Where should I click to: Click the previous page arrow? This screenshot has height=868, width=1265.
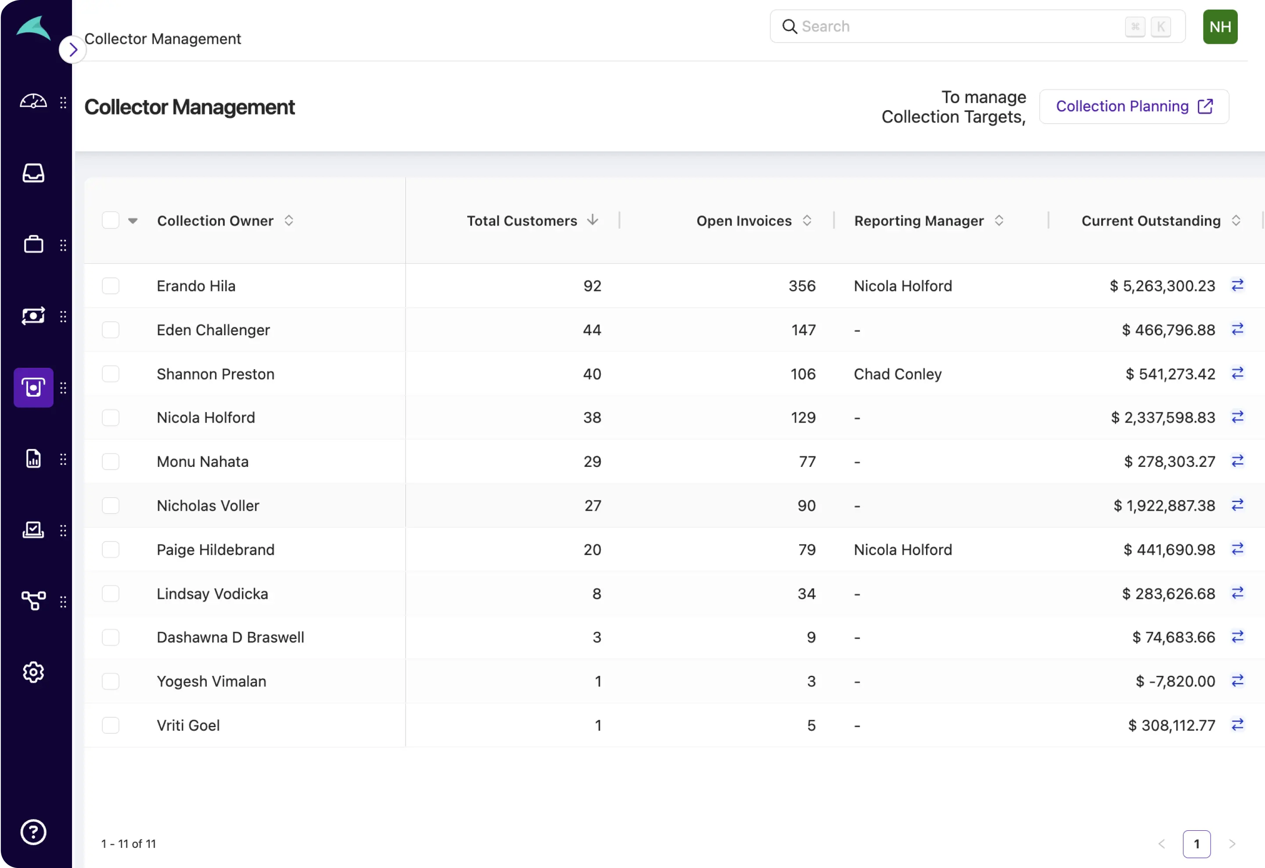click(1161, 843)
